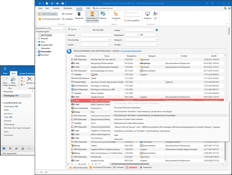The image size is (232, 175).
Task: Click Löschen in Outlook ribbon
Action: pos(29,80)
